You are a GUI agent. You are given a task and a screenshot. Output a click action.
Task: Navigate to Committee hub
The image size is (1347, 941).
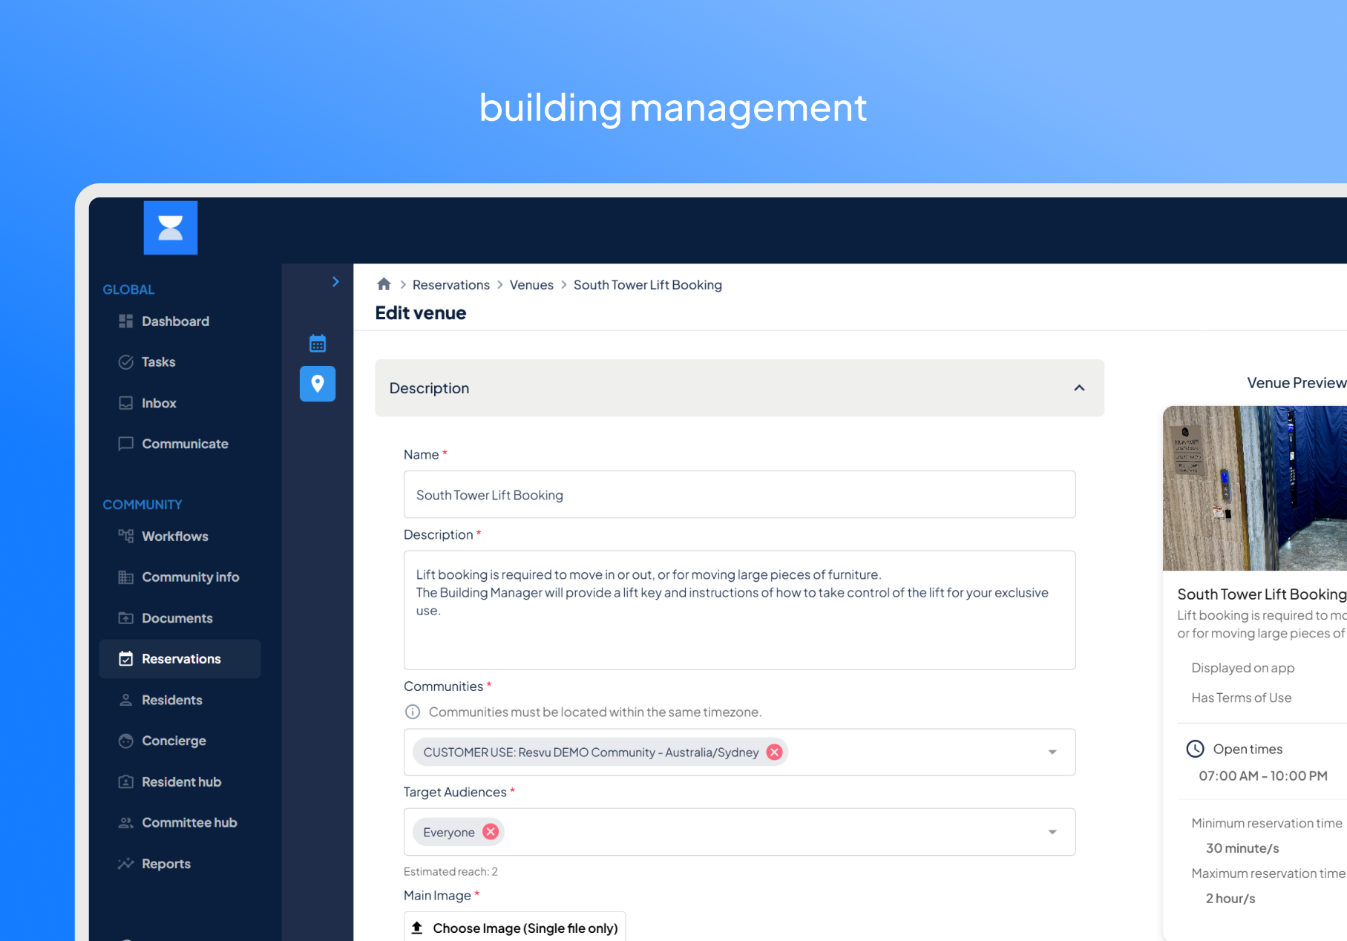(x=189, y=822)
